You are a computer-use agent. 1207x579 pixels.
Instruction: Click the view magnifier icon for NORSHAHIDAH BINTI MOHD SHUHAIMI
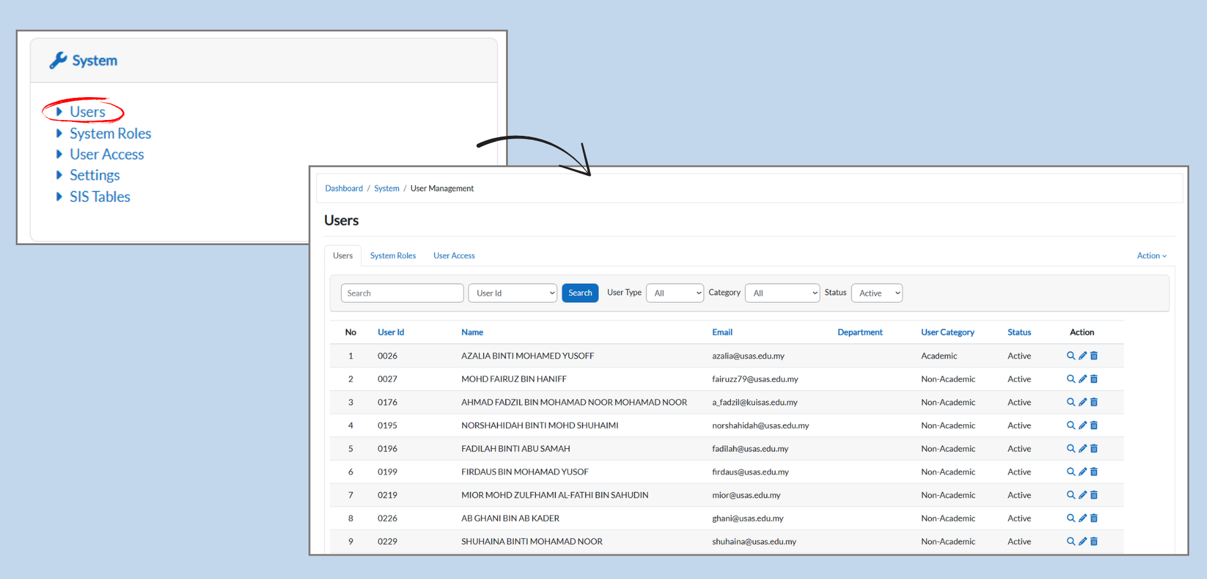click(x=1070, y=425)
